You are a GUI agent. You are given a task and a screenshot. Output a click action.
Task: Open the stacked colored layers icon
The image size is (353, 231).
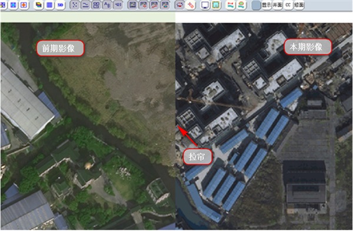click(x=39, y=5)
